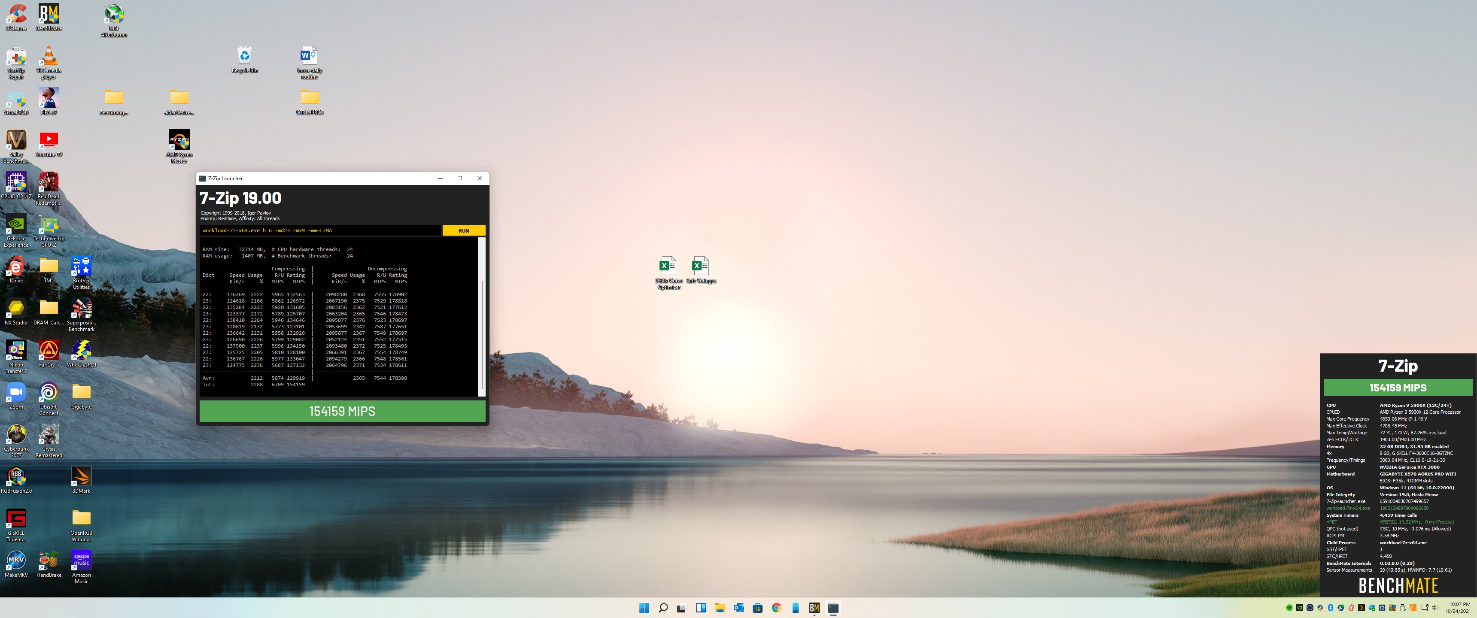Select the WhoCrashed desktop icon
The image size is (1477, 618).
pyautogui.click(x=82, y=354)
